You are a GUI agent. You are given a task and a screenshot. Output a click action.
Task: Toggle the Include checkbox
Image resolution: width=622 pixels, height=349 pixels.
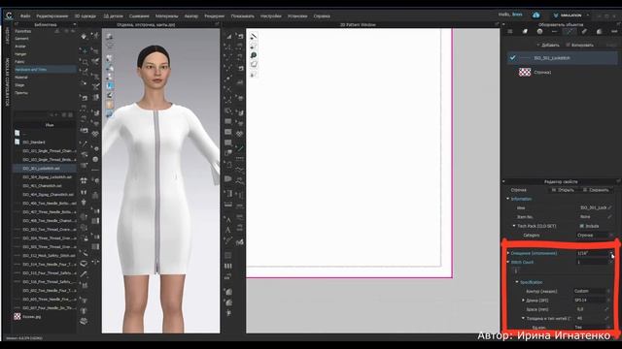coord(581,226)
